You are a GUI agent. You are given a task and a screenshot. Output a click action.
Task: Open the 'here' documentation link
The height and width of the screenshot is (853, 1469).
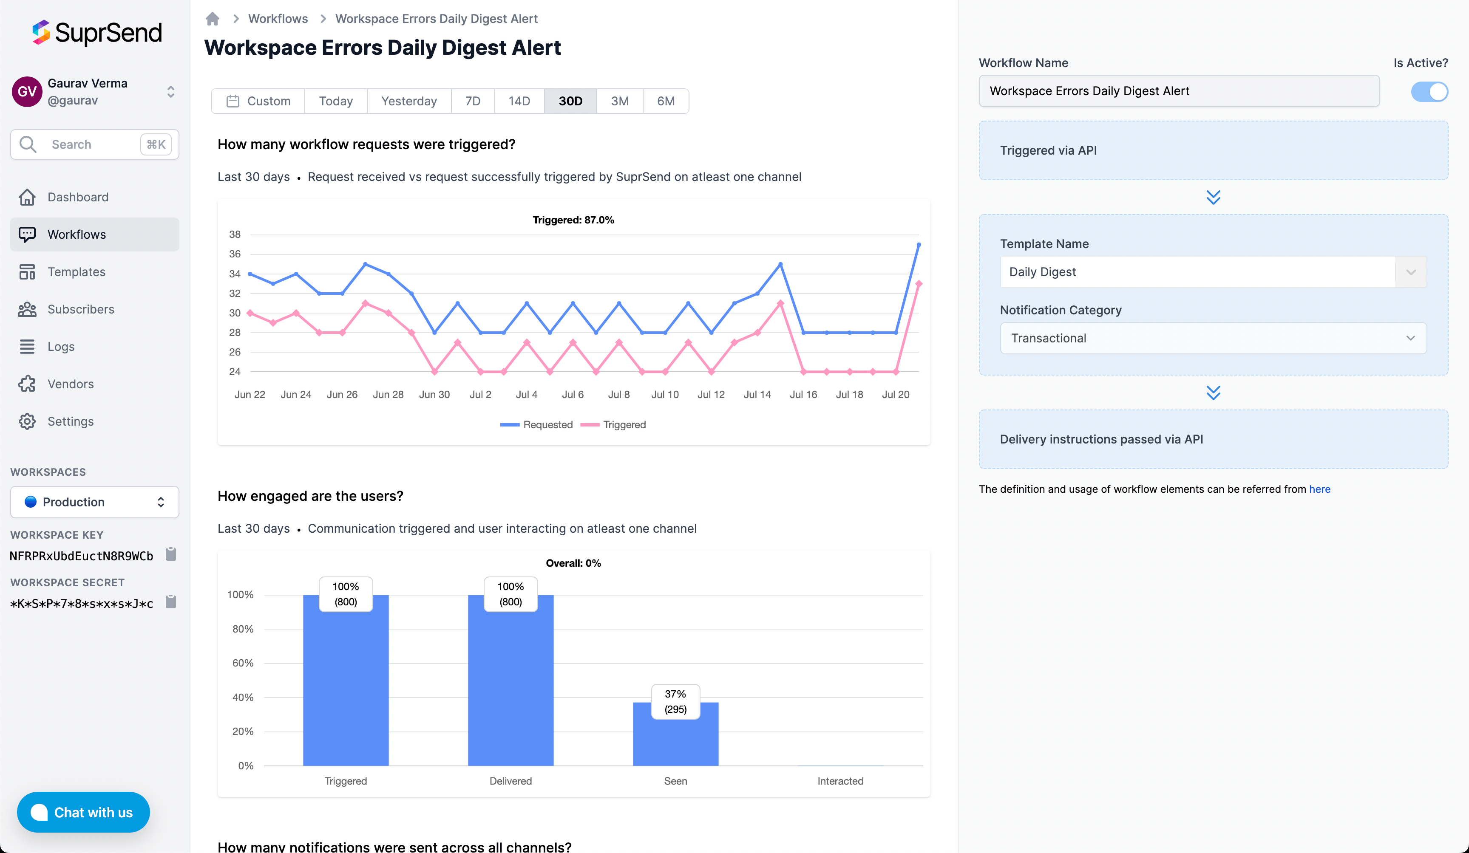[x=1319, y=489]
